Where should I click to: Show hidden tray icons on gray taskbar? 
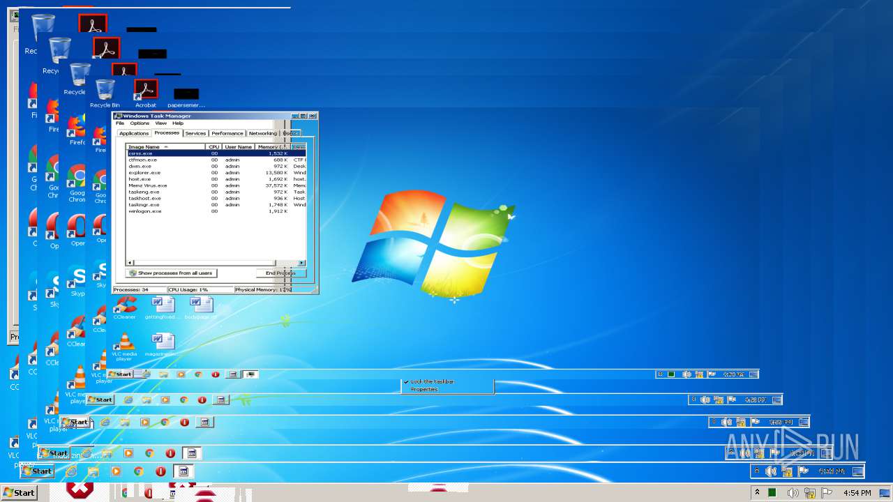tap(757, 492)
